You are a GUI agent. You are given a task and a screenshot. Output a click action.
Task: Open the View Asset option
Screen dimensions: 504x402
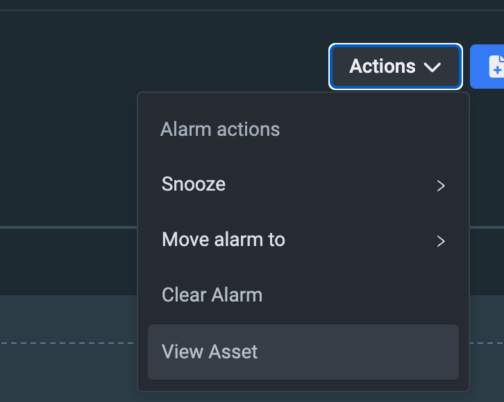tap(303, 351)
